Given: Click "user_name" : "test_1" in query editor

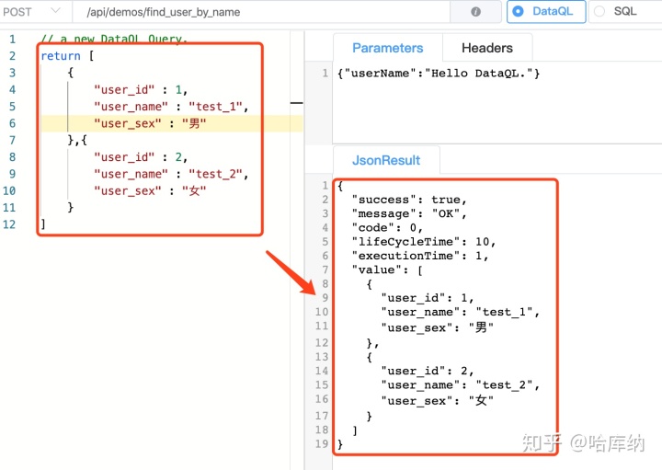Looking at the screenshot, I should click(171, 107).
